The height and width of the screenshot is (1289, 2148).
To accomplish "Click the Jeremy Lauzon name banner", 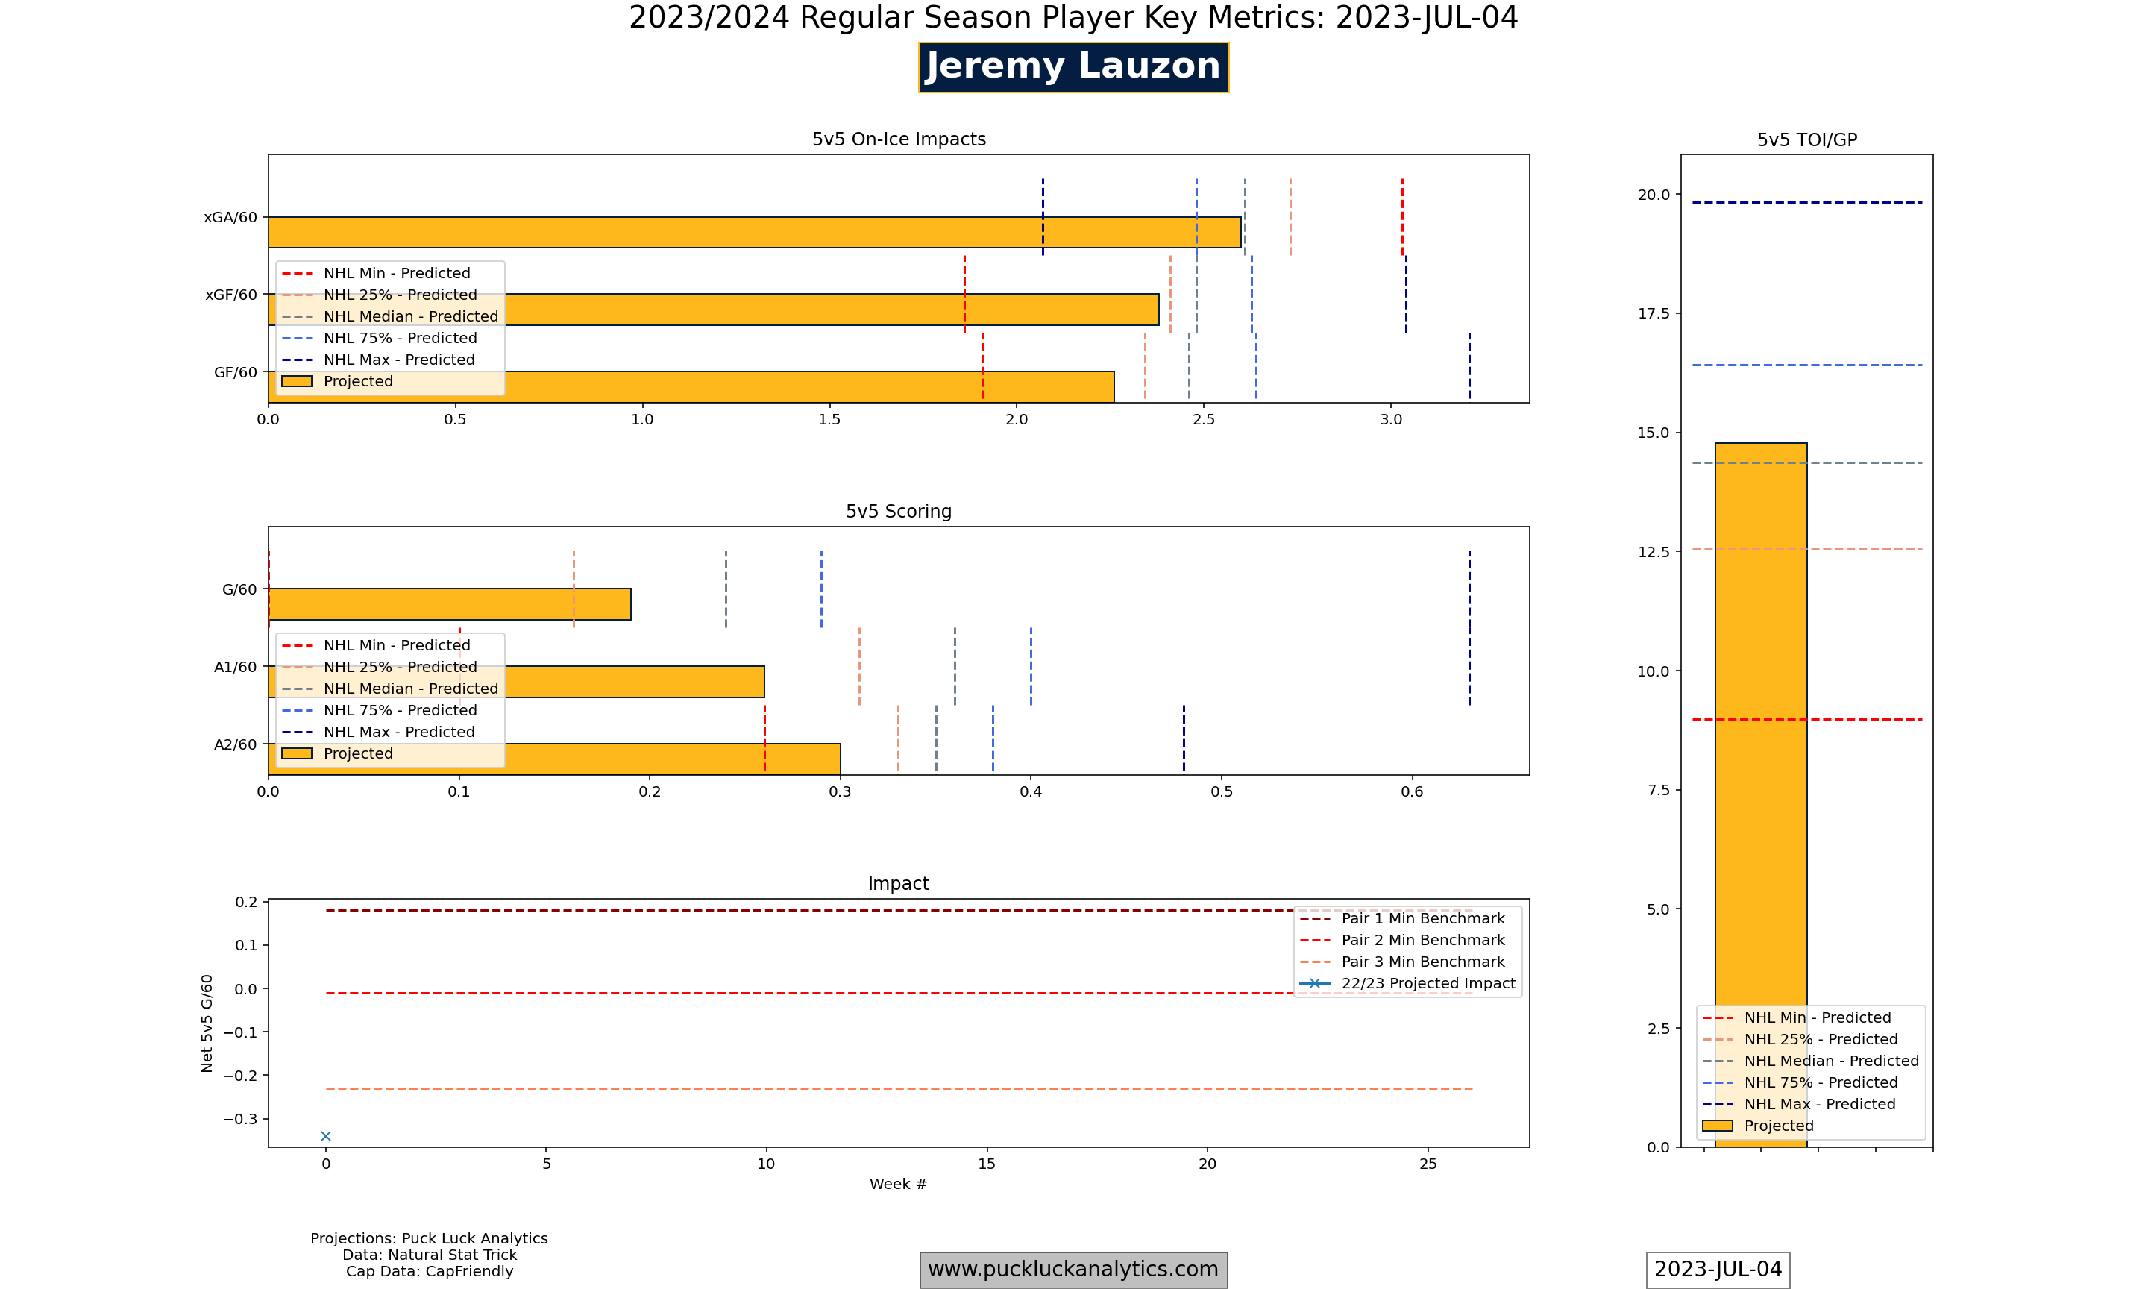I will (1073, 67).
